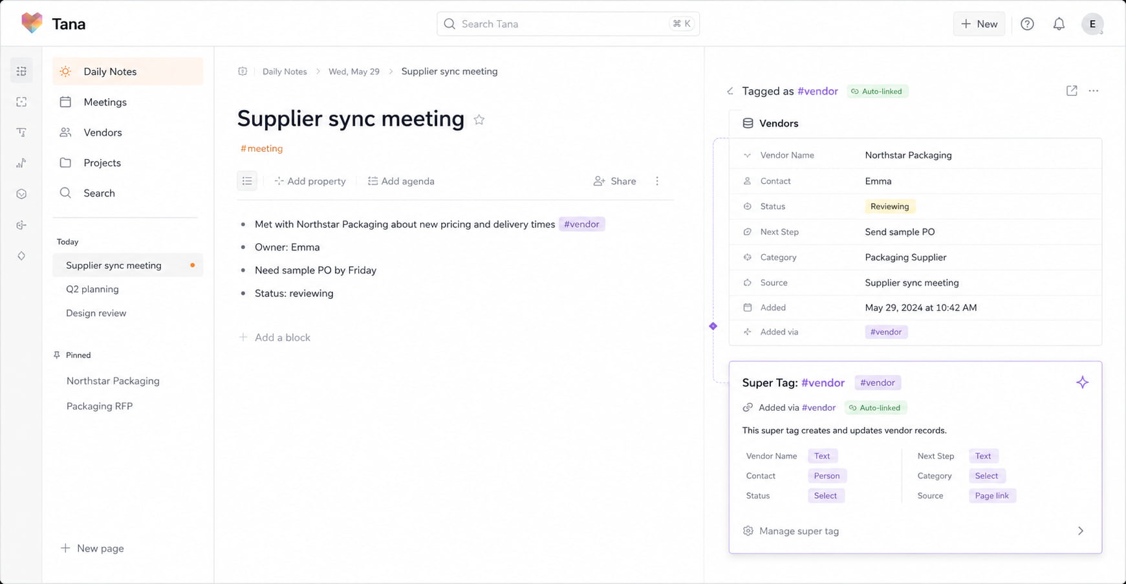Open the Person type for the Contact field
This screenshot has height=584, width=1126.
point(827,475)
